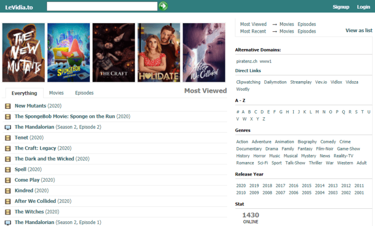This screenshot has height=226, width=375.
Task: Switch to the Movies tab
Action: tap(56, 93)
